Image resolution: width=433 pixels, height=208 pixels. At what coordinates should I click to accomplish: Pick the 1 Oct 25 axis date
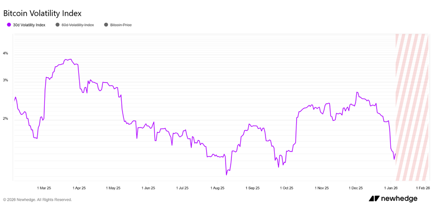click(286, 188)
